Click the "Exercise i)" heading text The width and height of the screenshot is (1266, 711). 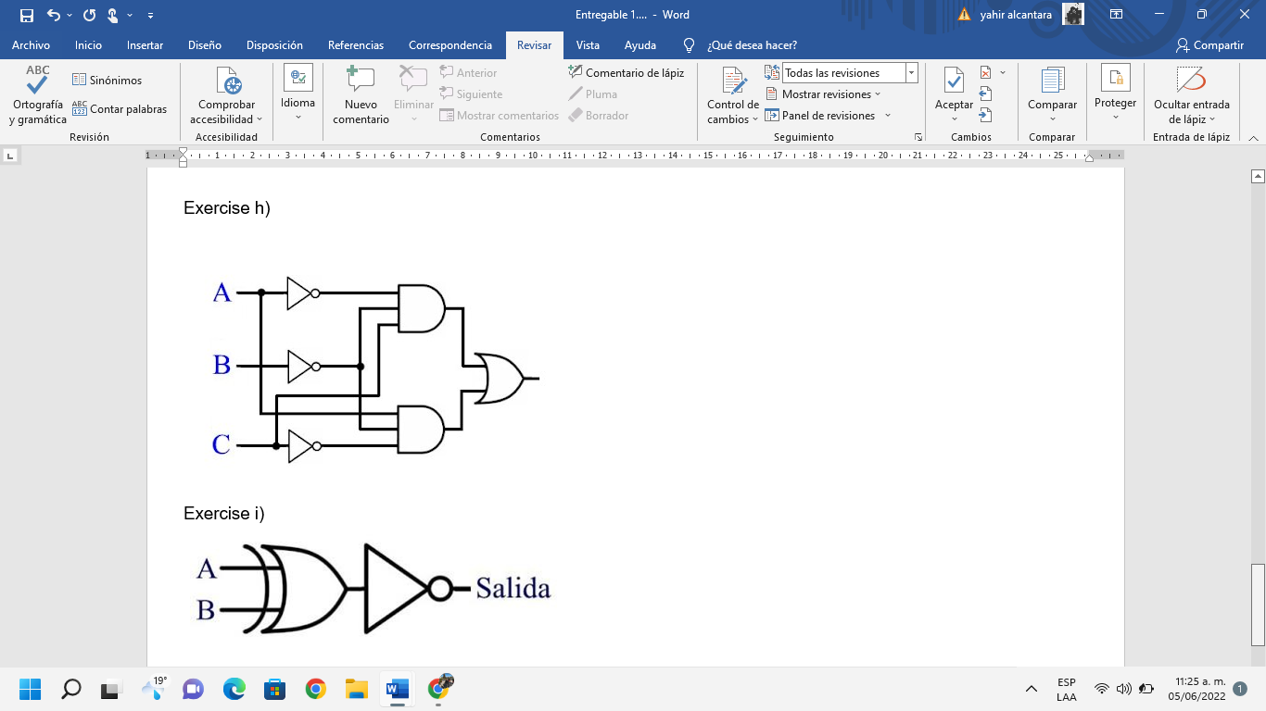pyautogui.click(x=224, y=513)
